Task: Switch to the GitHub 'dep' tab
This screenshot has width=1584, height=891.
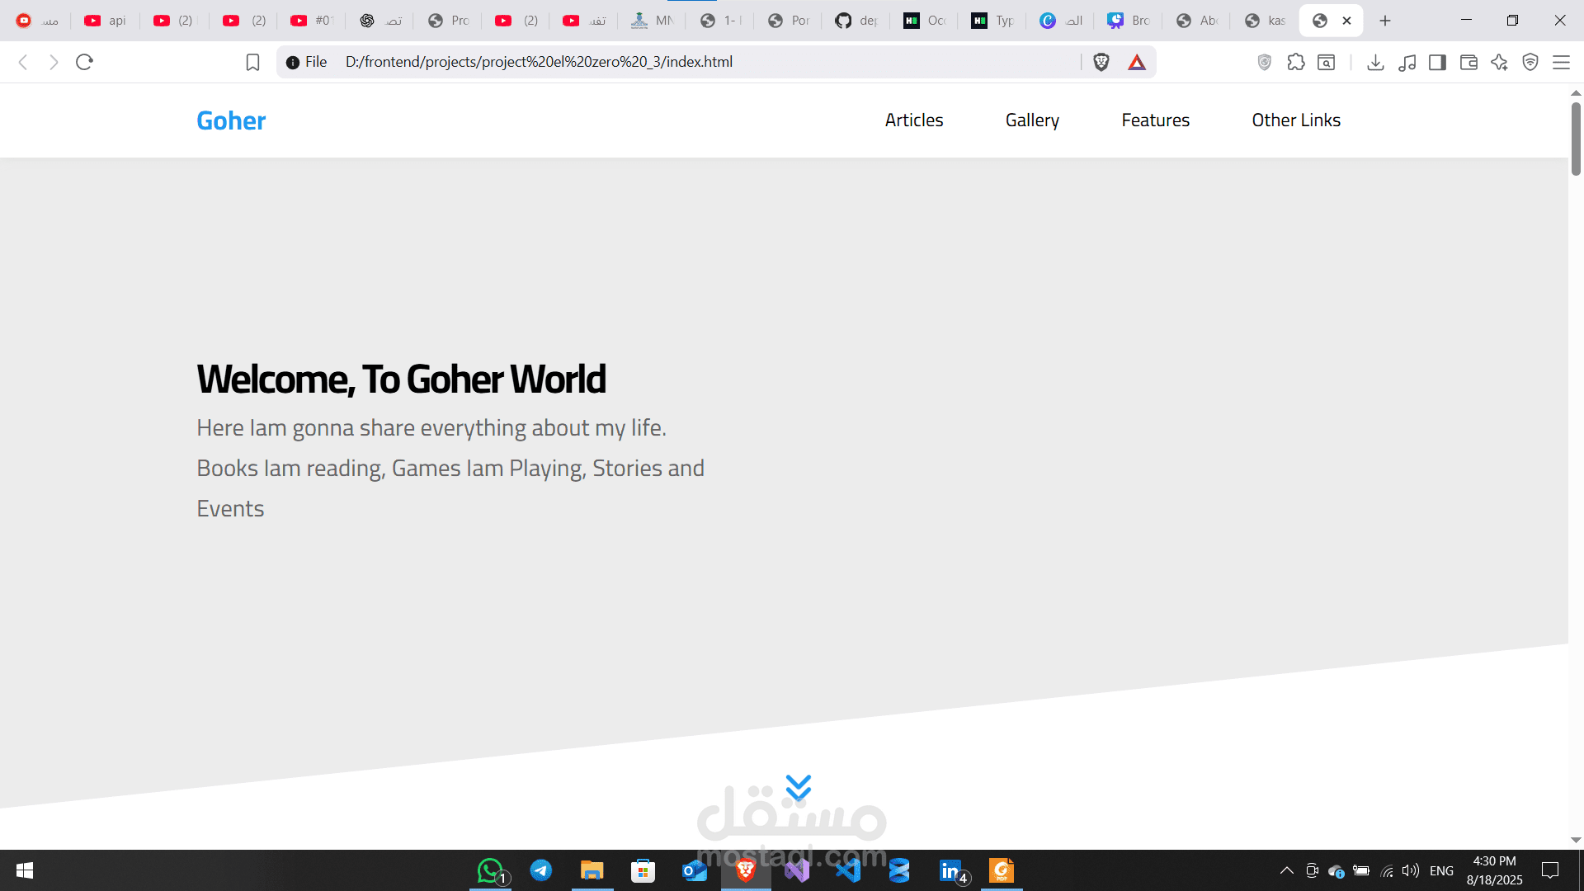Action: 856,21
